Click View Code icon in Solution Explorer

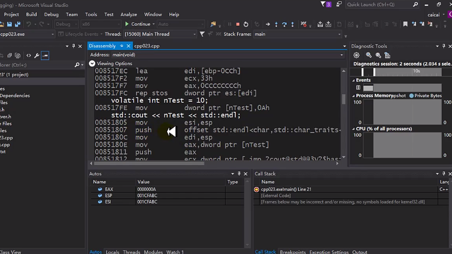[x=29, y=55]
